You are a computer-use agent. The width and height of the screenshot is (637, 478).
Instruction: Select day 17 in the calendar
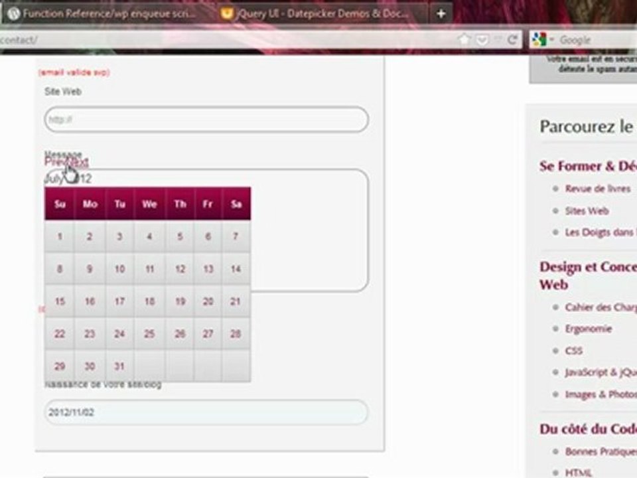click(x=119, y=301)
